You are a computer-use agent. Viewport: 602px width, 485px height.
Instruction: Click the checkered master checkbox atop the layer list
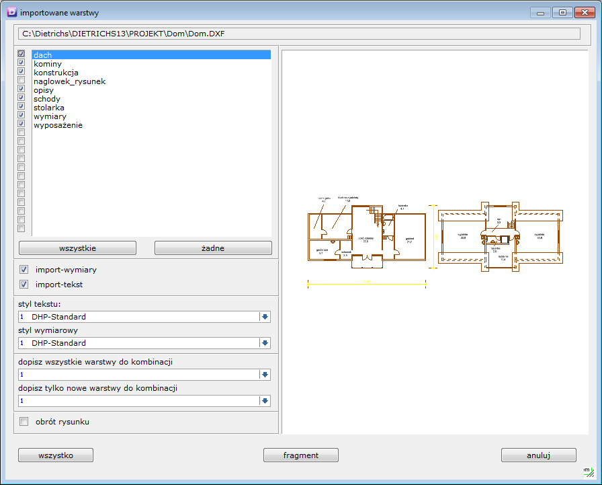point(21,54)
